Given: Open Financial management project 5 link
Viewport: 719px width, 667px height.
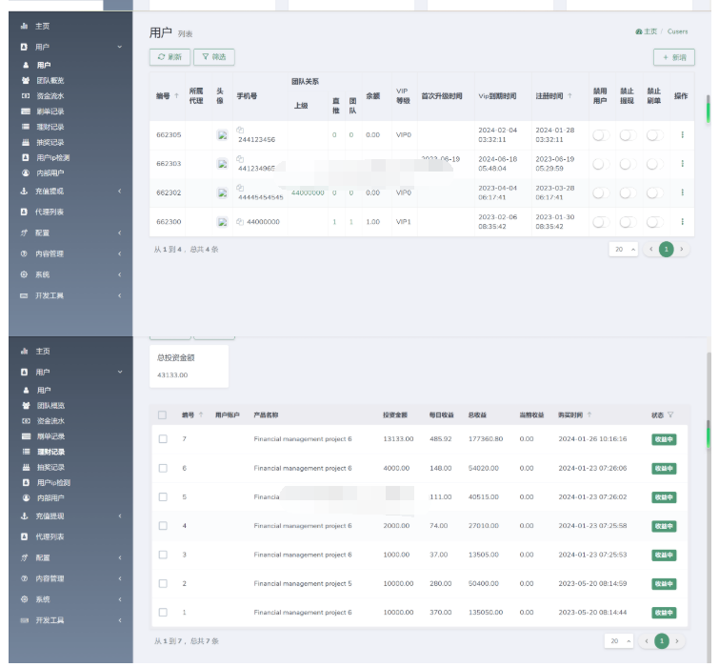Looking at the screenshot, I should [x=302, y=583].
